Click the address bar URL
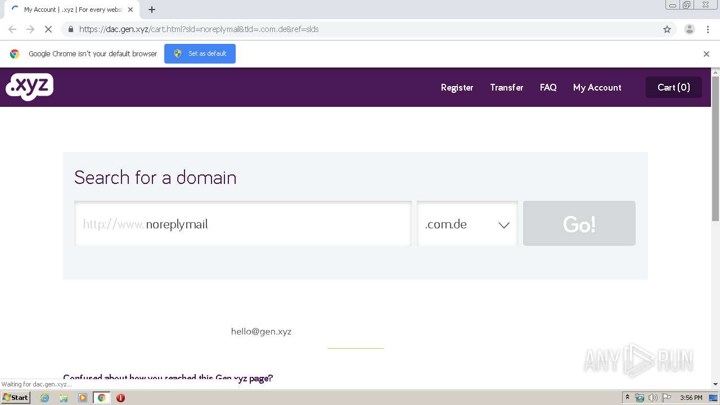 [199, 29]
